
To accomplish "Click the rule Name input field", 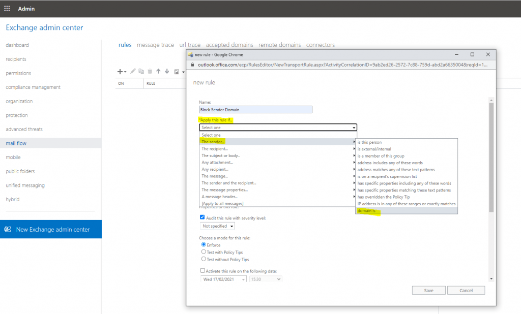I will pos(255,110).
